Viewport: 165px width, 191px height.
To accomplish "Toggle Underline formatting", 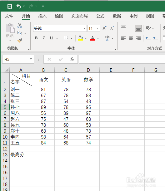I will coord(51,38).
